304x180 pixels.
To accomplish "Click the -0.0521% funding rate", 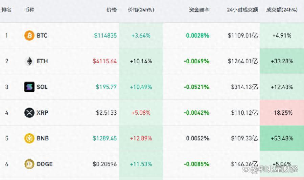I will (x=196, y=87).
